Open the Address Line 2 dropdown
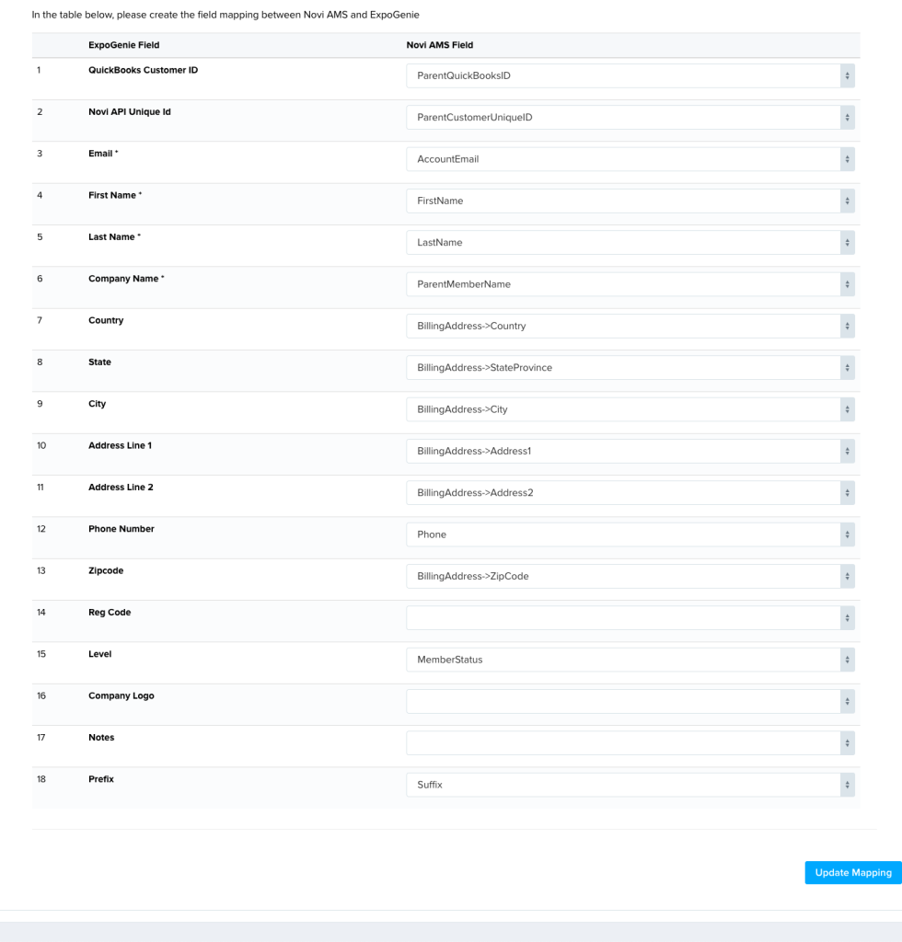This screenshot has height=942, width=902. [x=630, y=493]
